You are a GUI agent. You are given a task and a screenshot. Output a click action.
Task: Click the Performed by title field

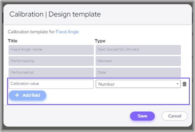pyautogui.click(x=51, y=61)
